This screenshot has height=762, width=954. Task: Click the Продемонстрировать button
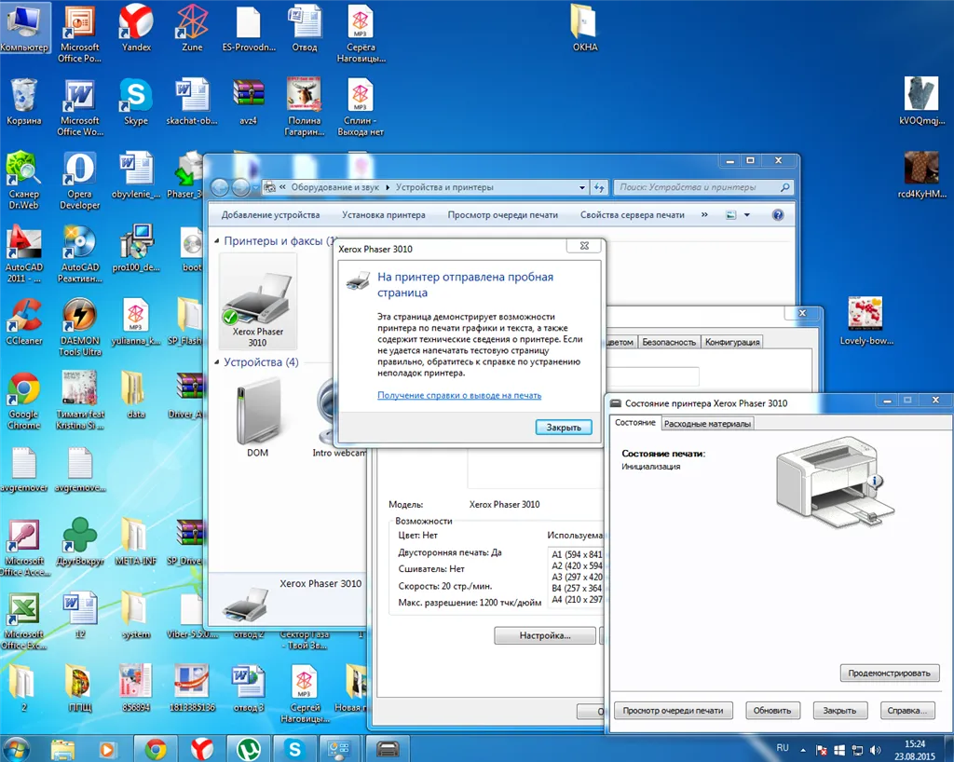coord(889,674)
